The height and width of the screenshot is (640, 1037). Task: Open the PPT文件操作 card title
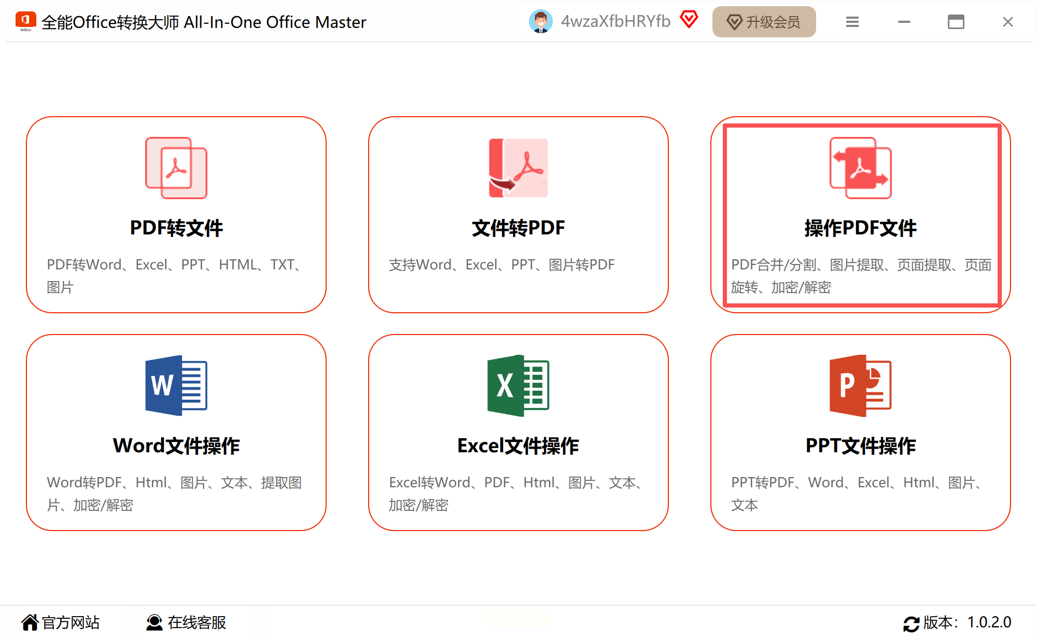(x=860, y=446)
